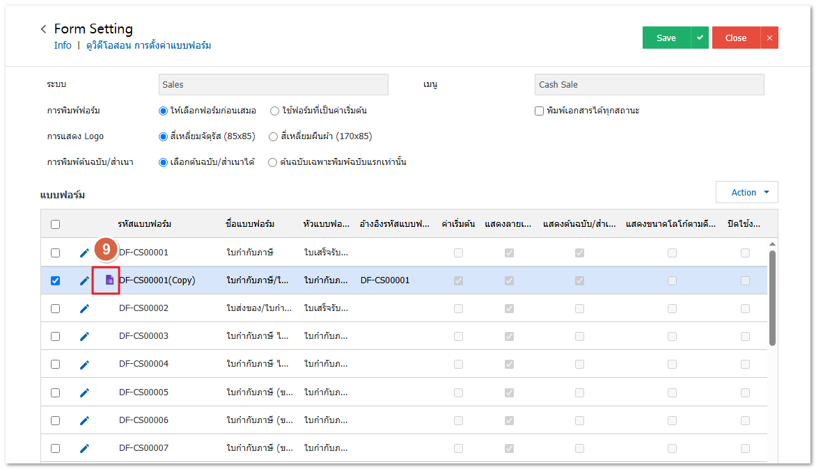Image resolution: width=816 pixels, height=469 pixels.
Task: Toggle the select-all checkbox in table header
Action: 55,224
